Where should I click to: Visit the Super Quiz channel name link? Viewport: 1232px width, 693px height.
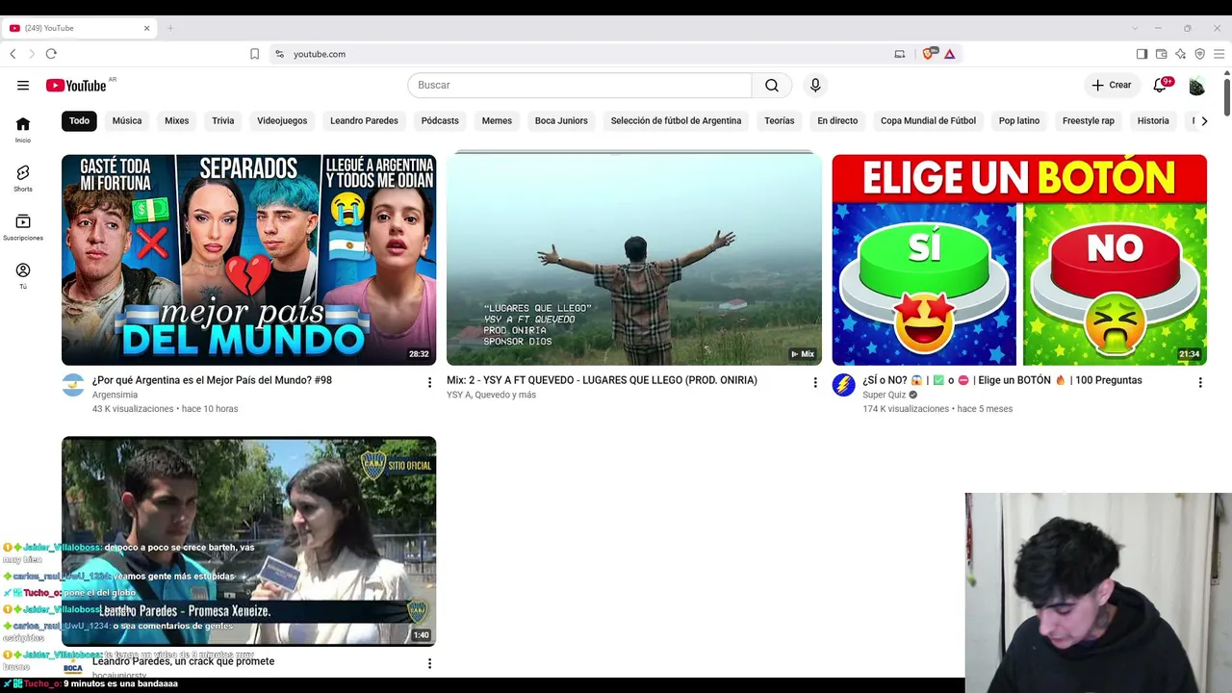click(x=885, y=395)
